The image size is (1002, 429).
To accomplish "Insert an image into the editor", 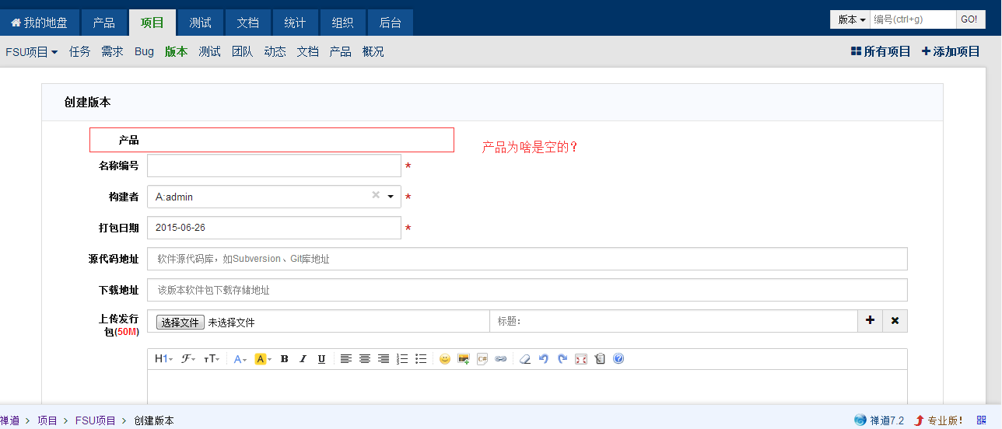I will point(464,359).
